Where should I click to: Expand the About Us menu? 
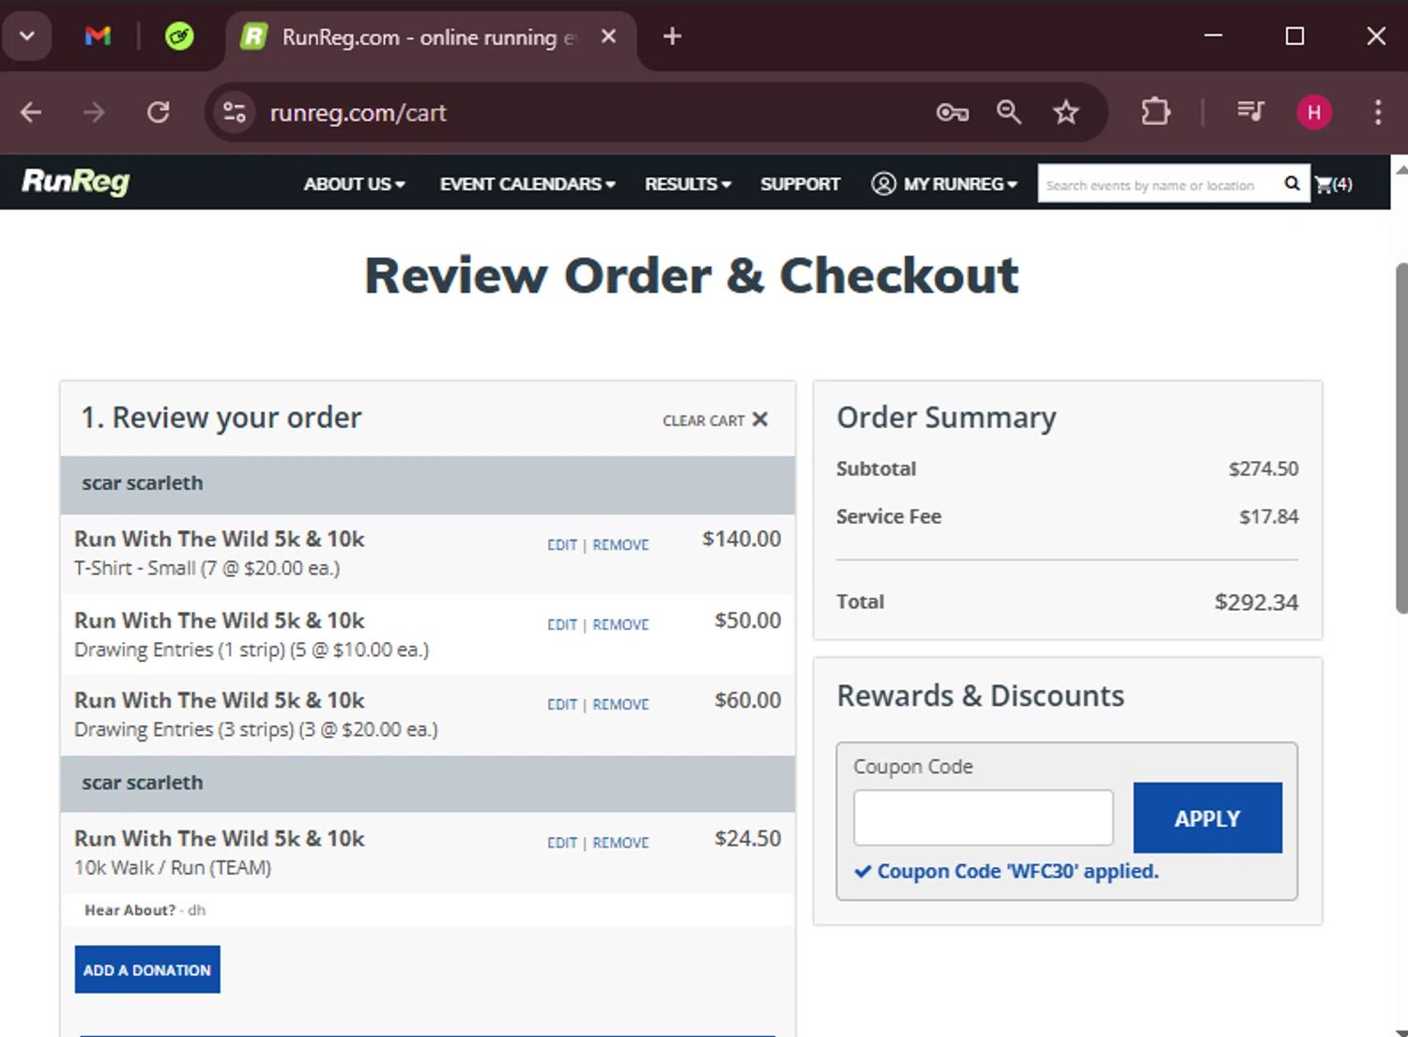[354, 184]
